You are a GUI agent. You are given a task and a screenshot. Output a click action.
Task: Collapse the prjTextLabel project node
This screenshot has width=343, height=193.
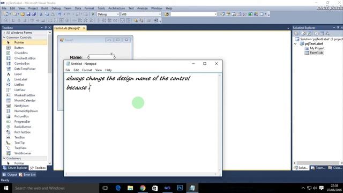(295, 44)
